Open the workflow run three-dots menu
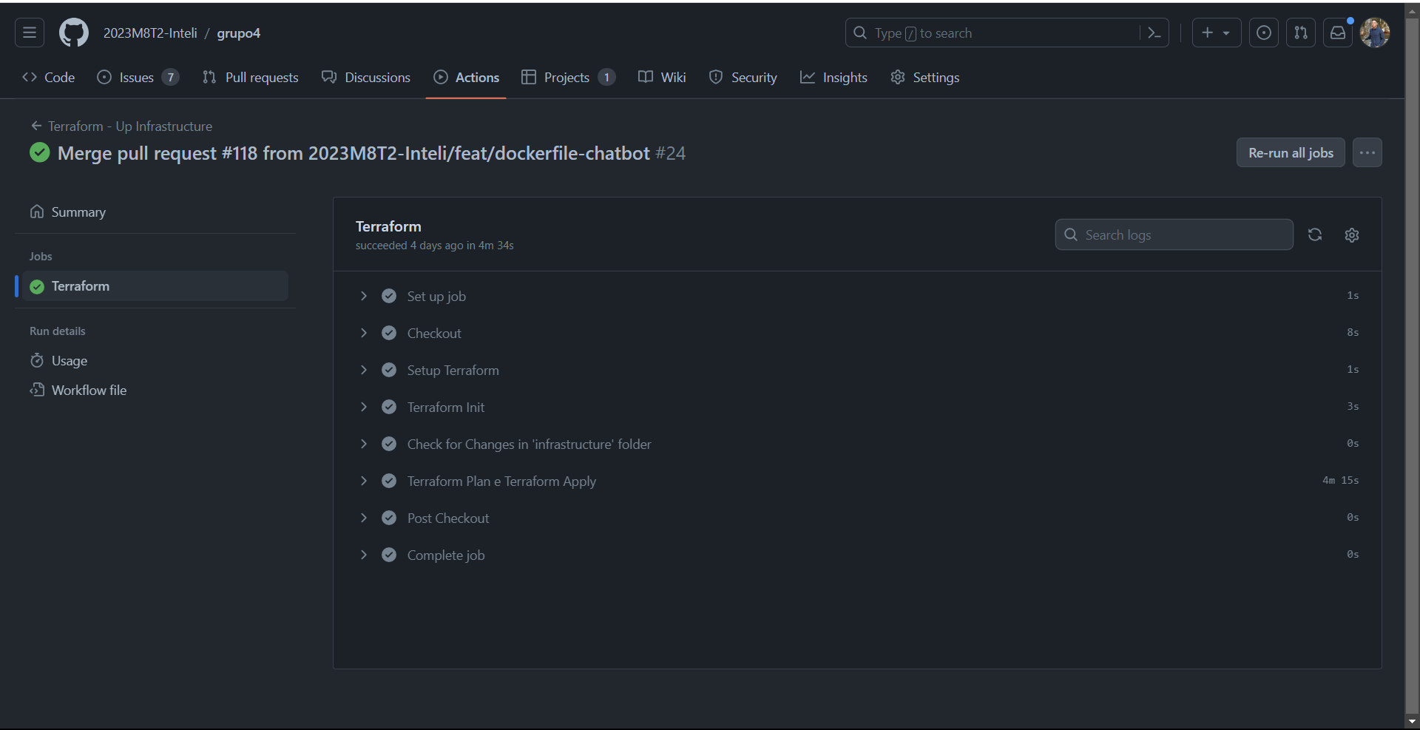The image size is (1420, 730). [1367, 152]
